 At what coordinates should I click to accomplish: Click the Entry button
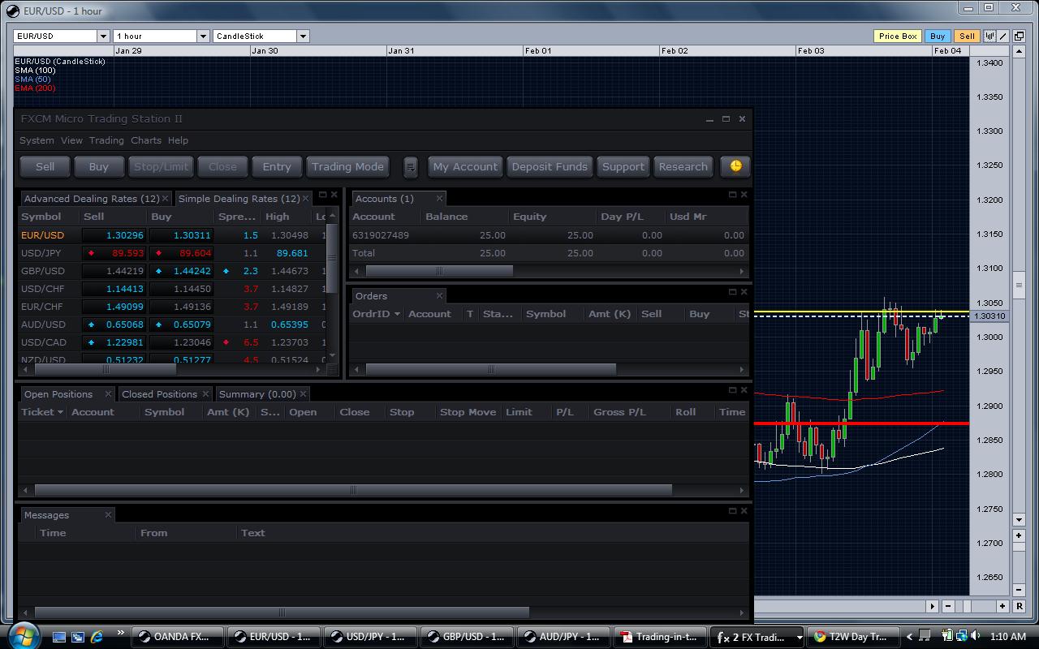tap(277, 166)
